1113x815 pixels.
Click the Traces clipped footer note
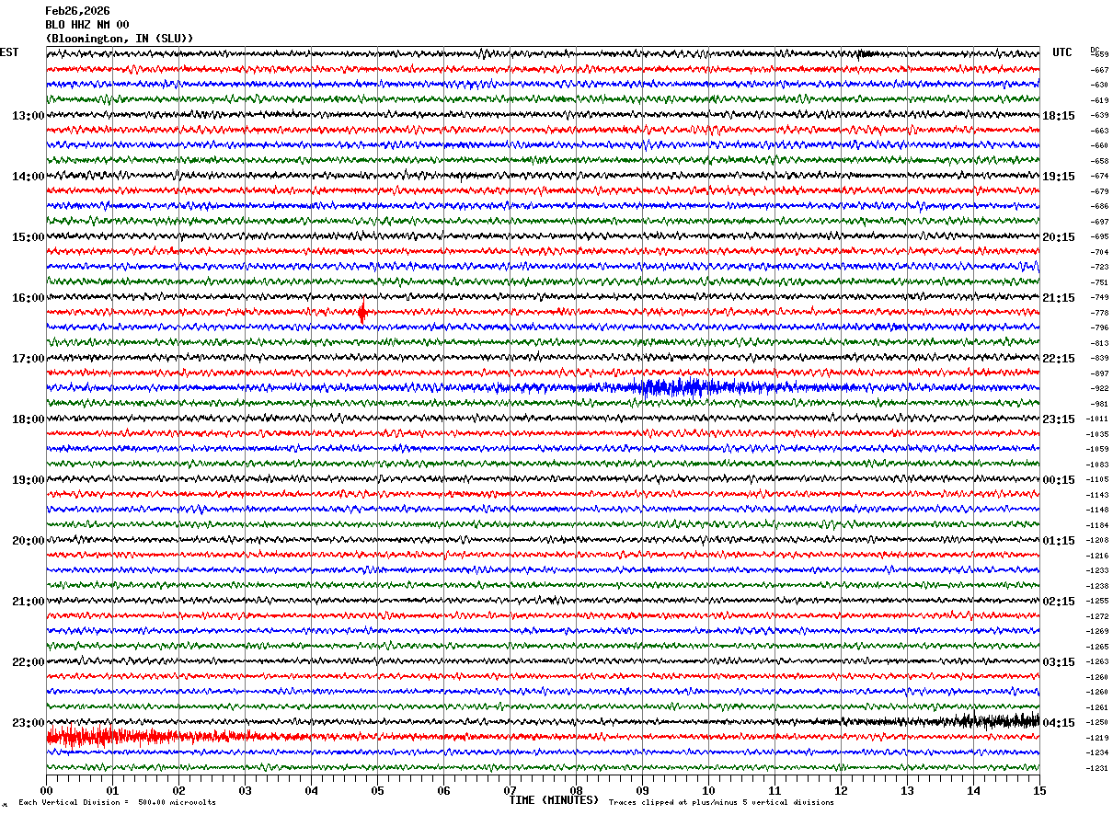coord(721,802)
